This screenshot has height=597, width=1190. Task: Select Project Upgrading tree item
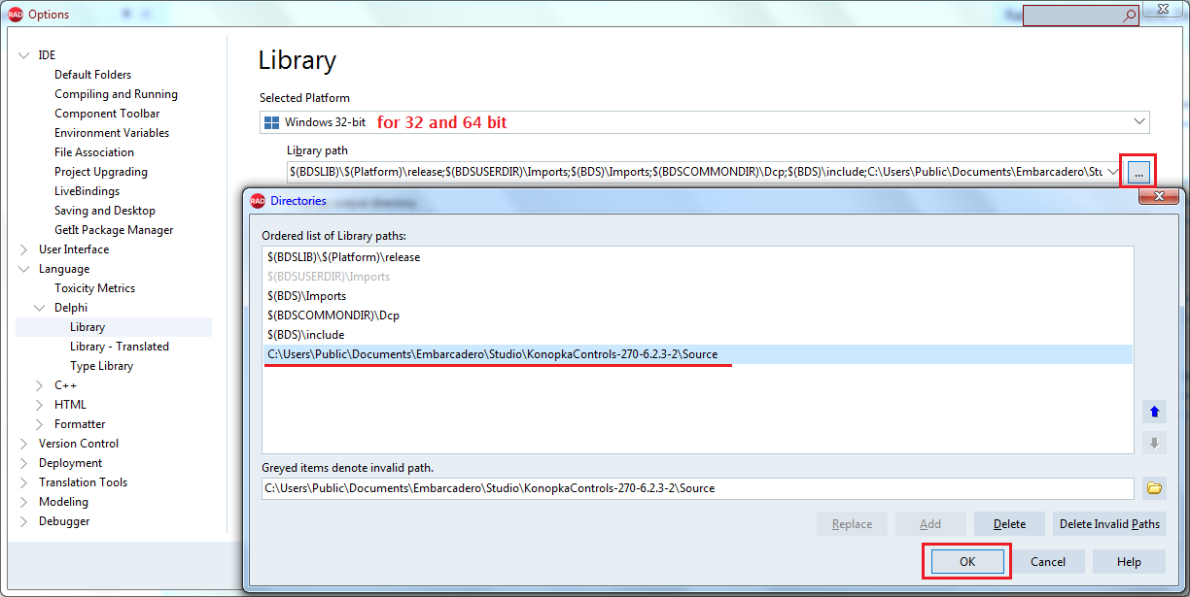click(x=101, y=172)
